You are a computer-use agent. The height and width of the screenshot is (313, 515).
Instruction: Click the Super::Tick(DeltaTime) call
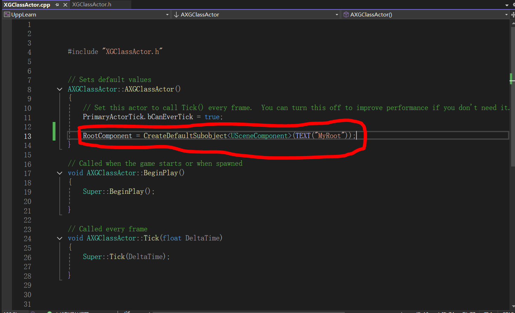[126, 257]
